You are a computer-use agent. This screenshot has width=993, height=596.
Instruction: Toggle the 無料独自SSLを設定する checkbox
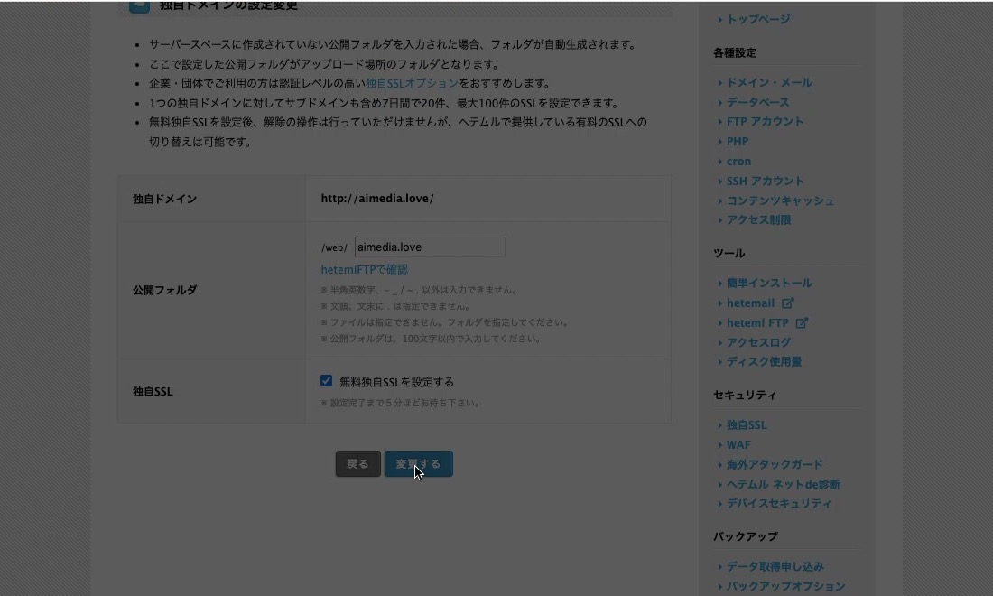[326, 381]
